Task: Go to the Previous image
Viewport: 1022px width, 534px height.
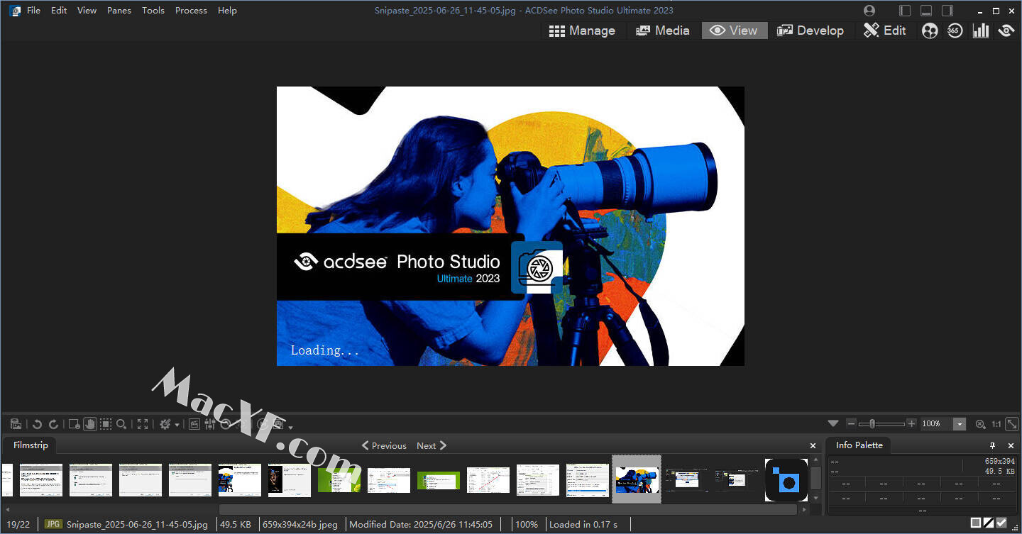Action: click(x=384, y=445)
